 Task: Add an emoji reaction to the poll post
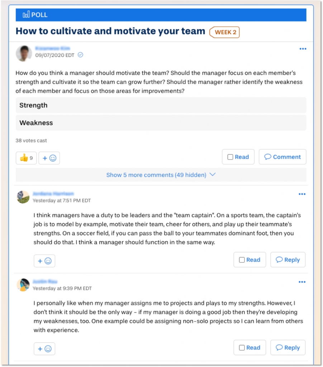[x=49, y=158]
